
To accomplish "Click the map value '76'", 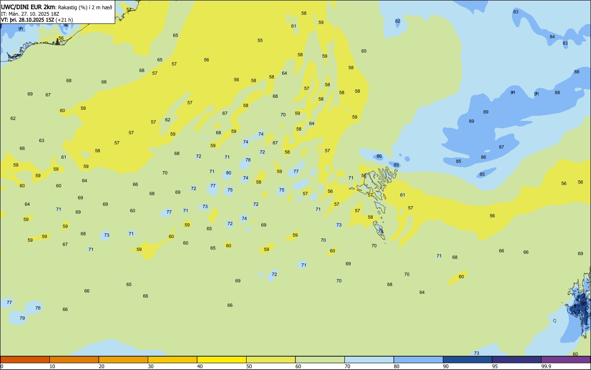I will coord(38,308).
